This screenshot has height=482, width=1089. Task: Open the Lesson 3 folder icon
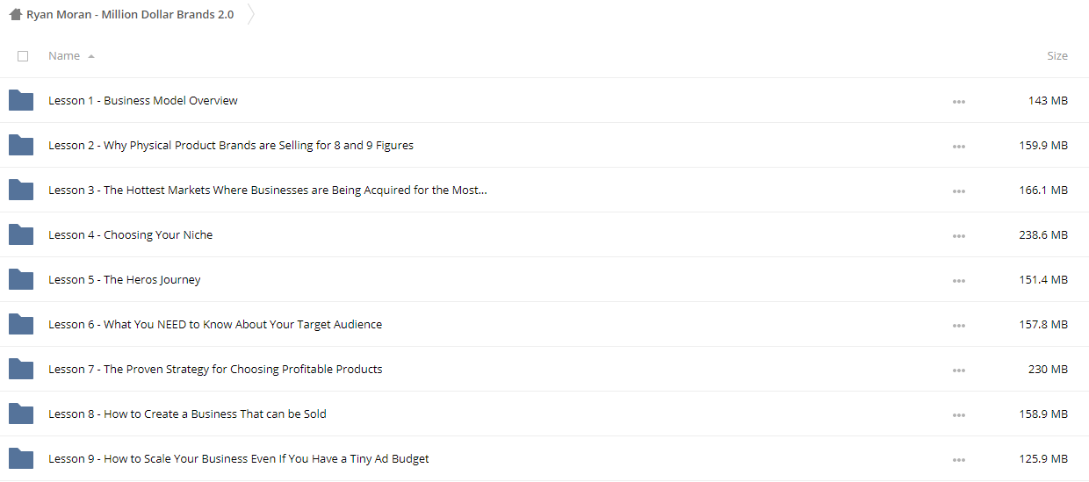(21, 190)
